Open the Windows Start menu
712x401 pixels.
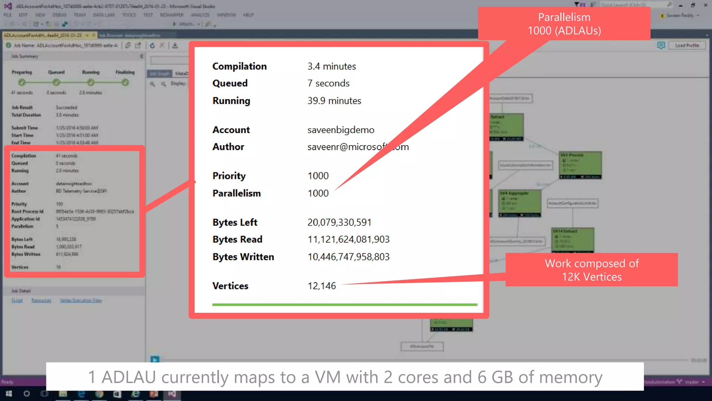[9, 394]
